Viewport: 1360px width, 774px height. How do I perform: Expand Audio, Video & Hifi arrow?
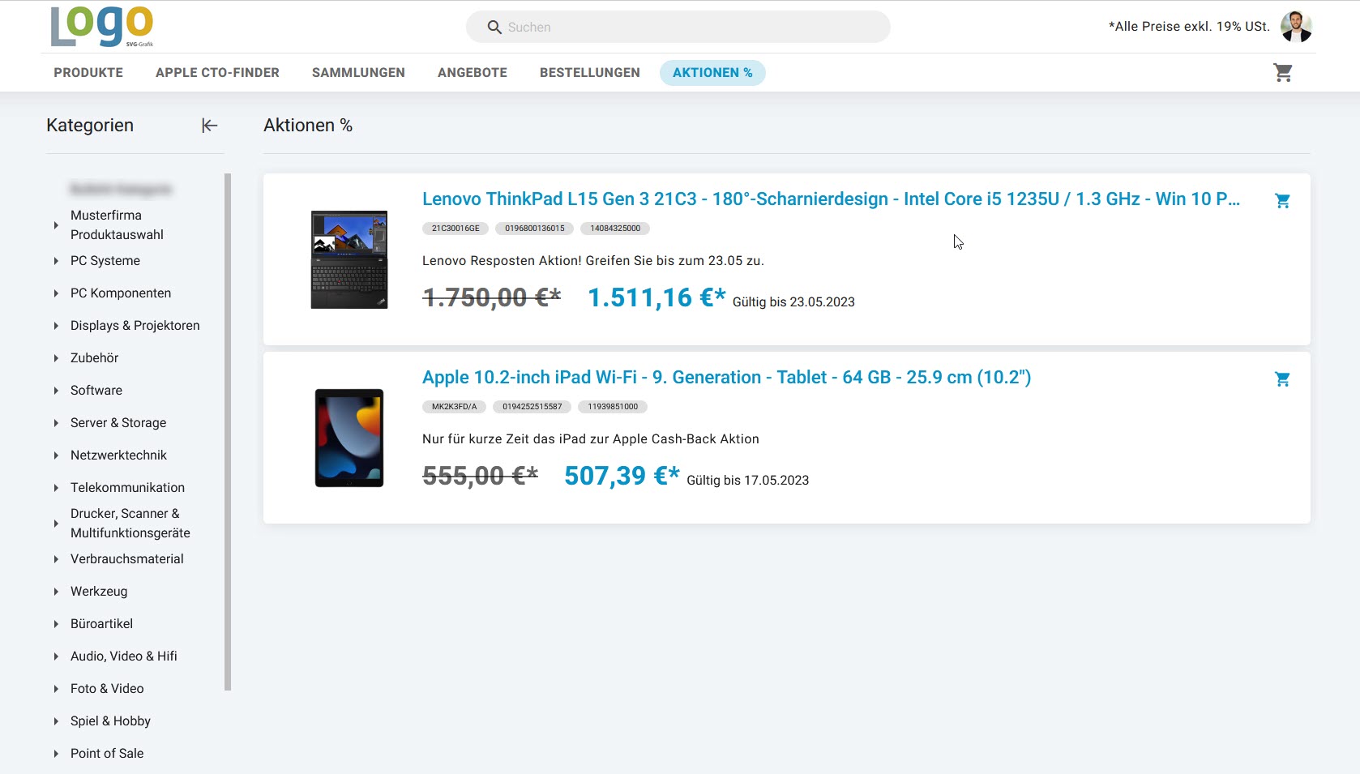pyautogui.click(x=56, y=656)
